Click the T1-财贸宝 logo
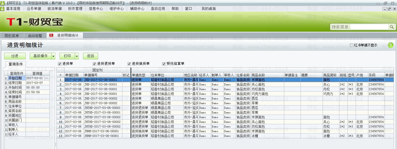397x149 pixels. (34, 22)
